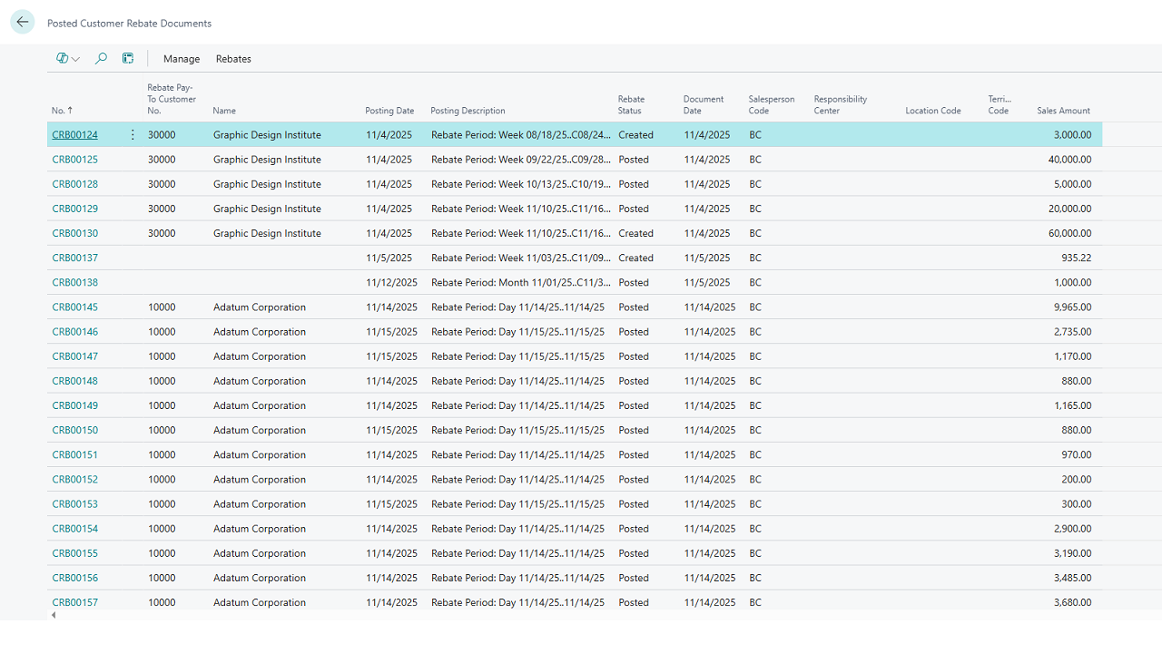Sort by the No. column header
Screen dimensions: 1162x653
[62, 111]
